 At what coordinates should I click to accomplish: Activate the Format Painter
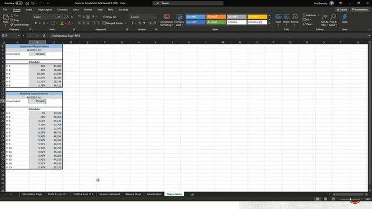point(20,24)
